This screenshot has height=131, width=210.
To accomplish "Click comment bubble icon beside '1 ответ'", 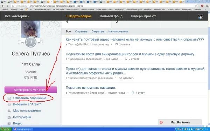I will [x=133, y=93].
